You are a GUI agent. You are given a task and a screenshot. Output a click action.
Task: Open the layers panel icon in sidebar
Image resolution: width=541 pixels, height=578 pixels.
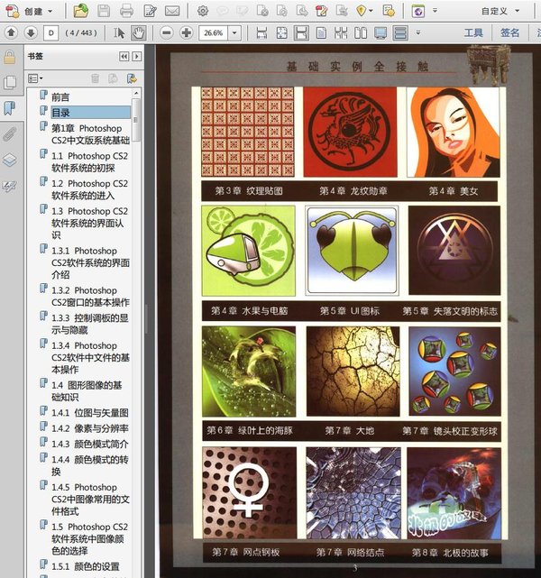coord(9,161)
